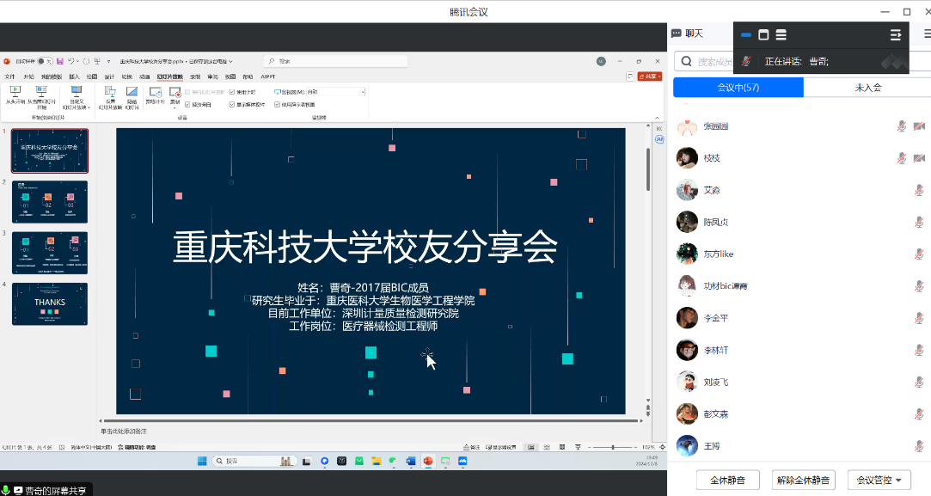Switch to Reading view icon

pyautogui.click(x=562, y=447)
